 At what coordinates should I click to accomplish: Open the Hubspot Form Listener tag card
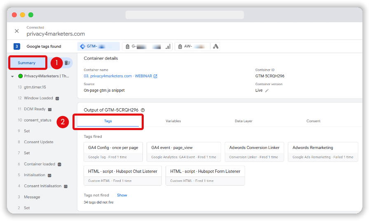(x=205, y=176)
